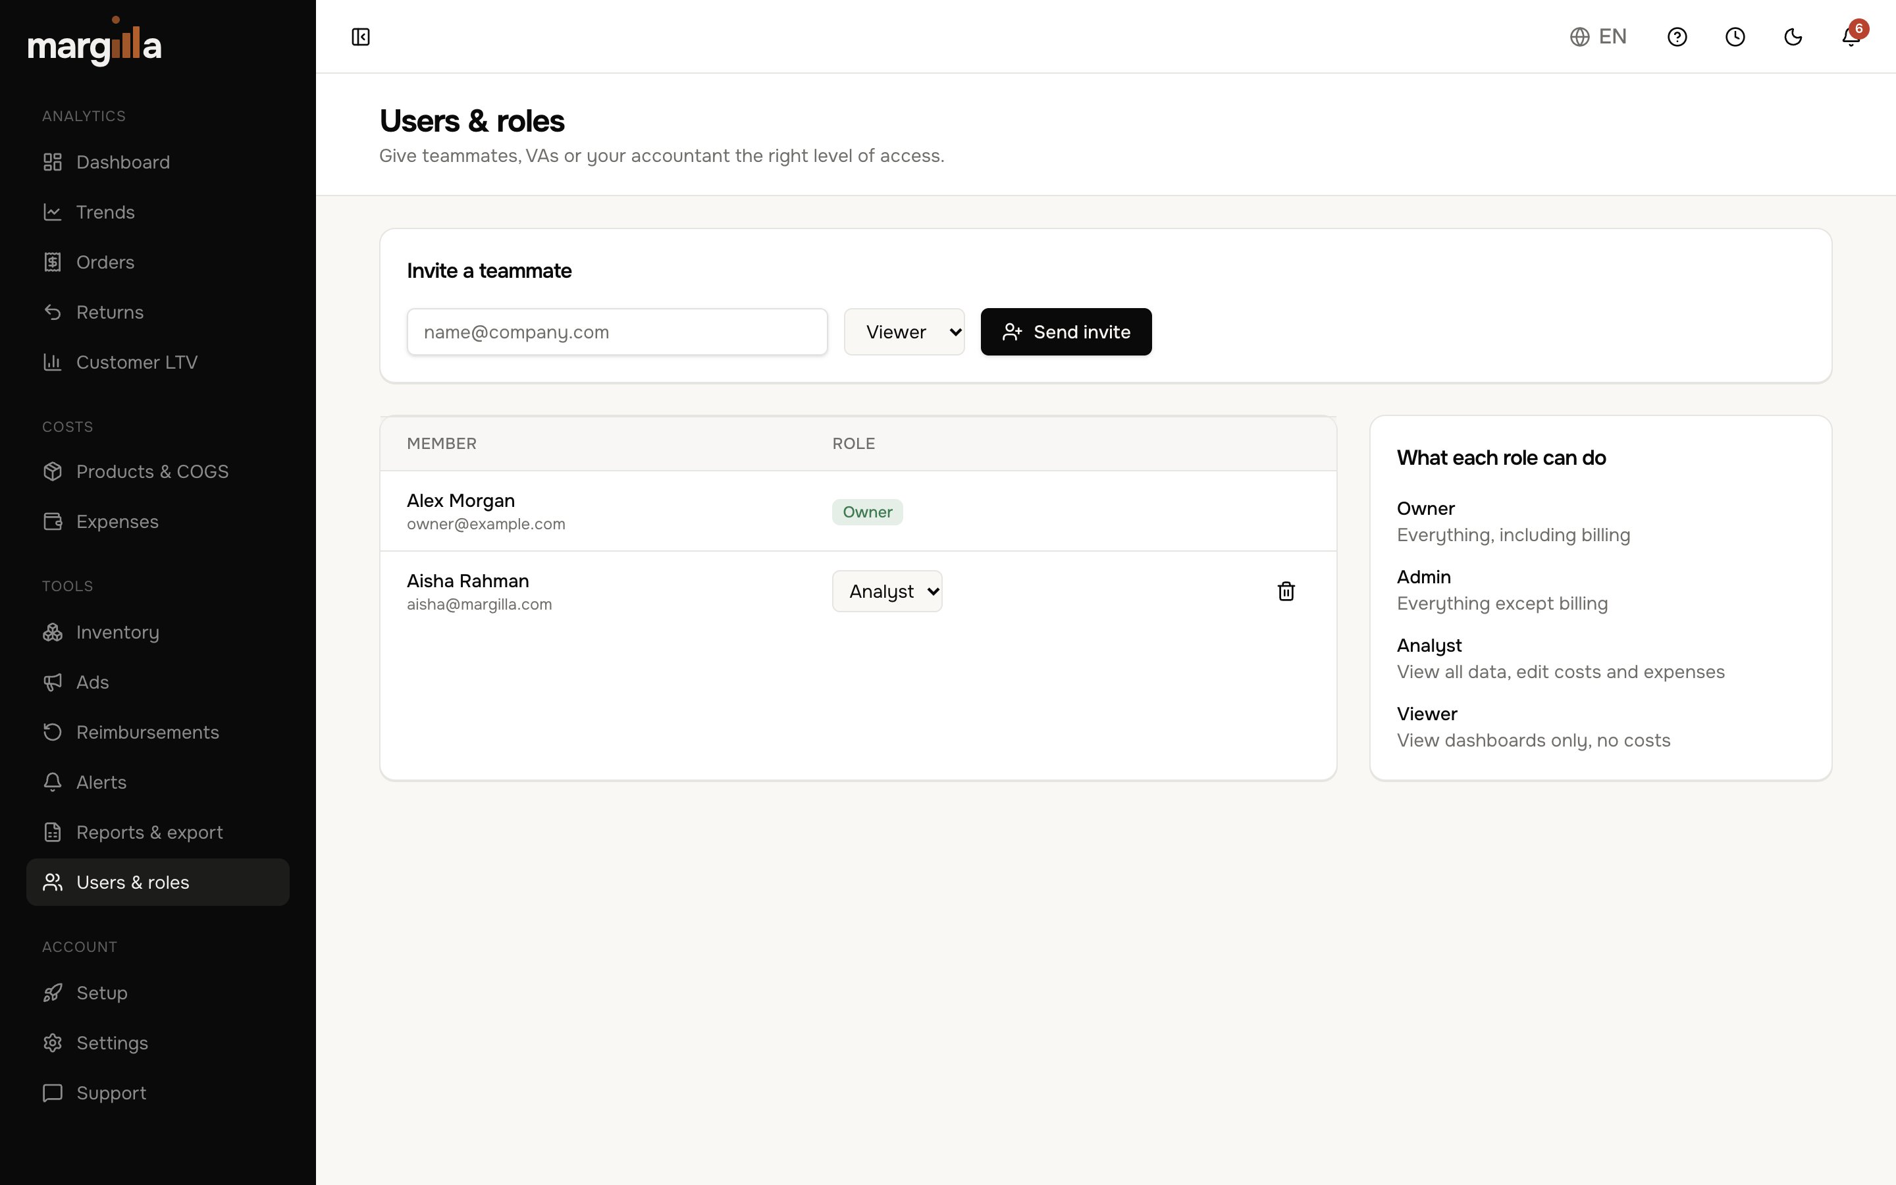Navigate to Returns
This screenshot has height=1185, width=1896.
pos(157,313)
